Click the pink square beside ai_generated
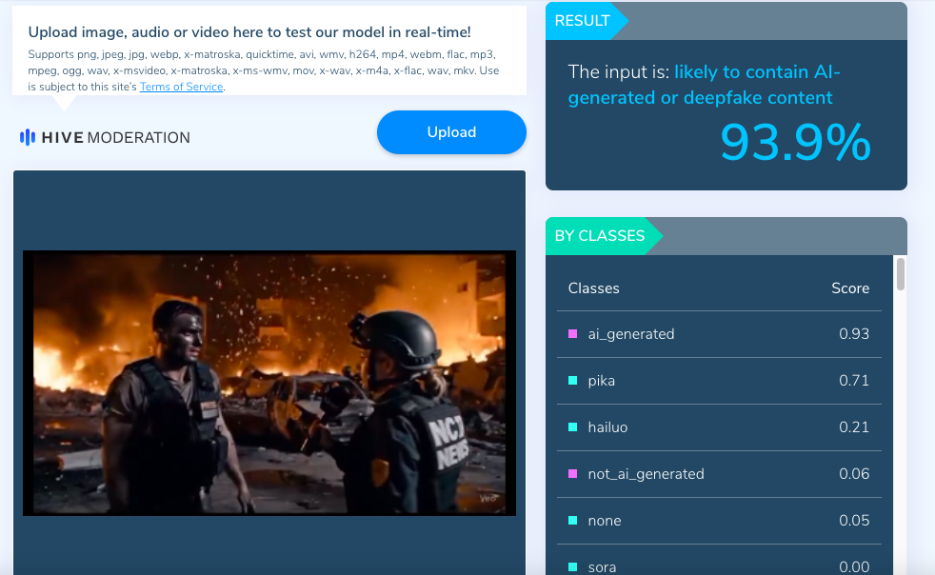This screenshot has width=935, height=575. (x=572, y=334)
